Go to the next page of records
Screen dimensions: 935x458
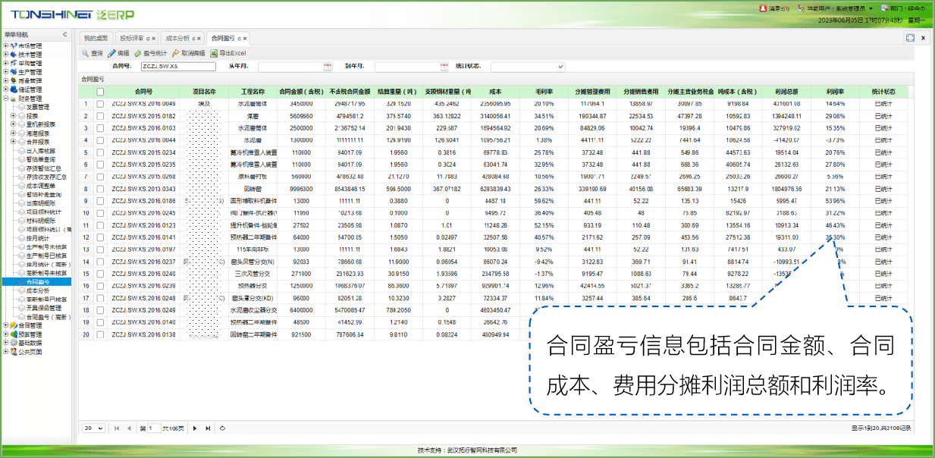pyautogui.click(x=196, y=428)
